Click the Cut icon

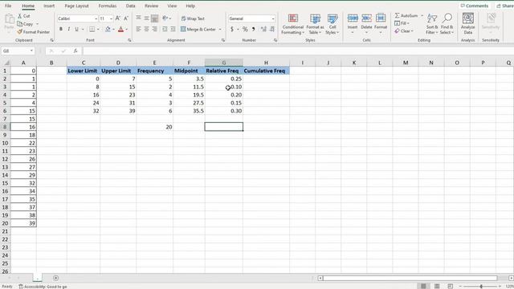19,16
